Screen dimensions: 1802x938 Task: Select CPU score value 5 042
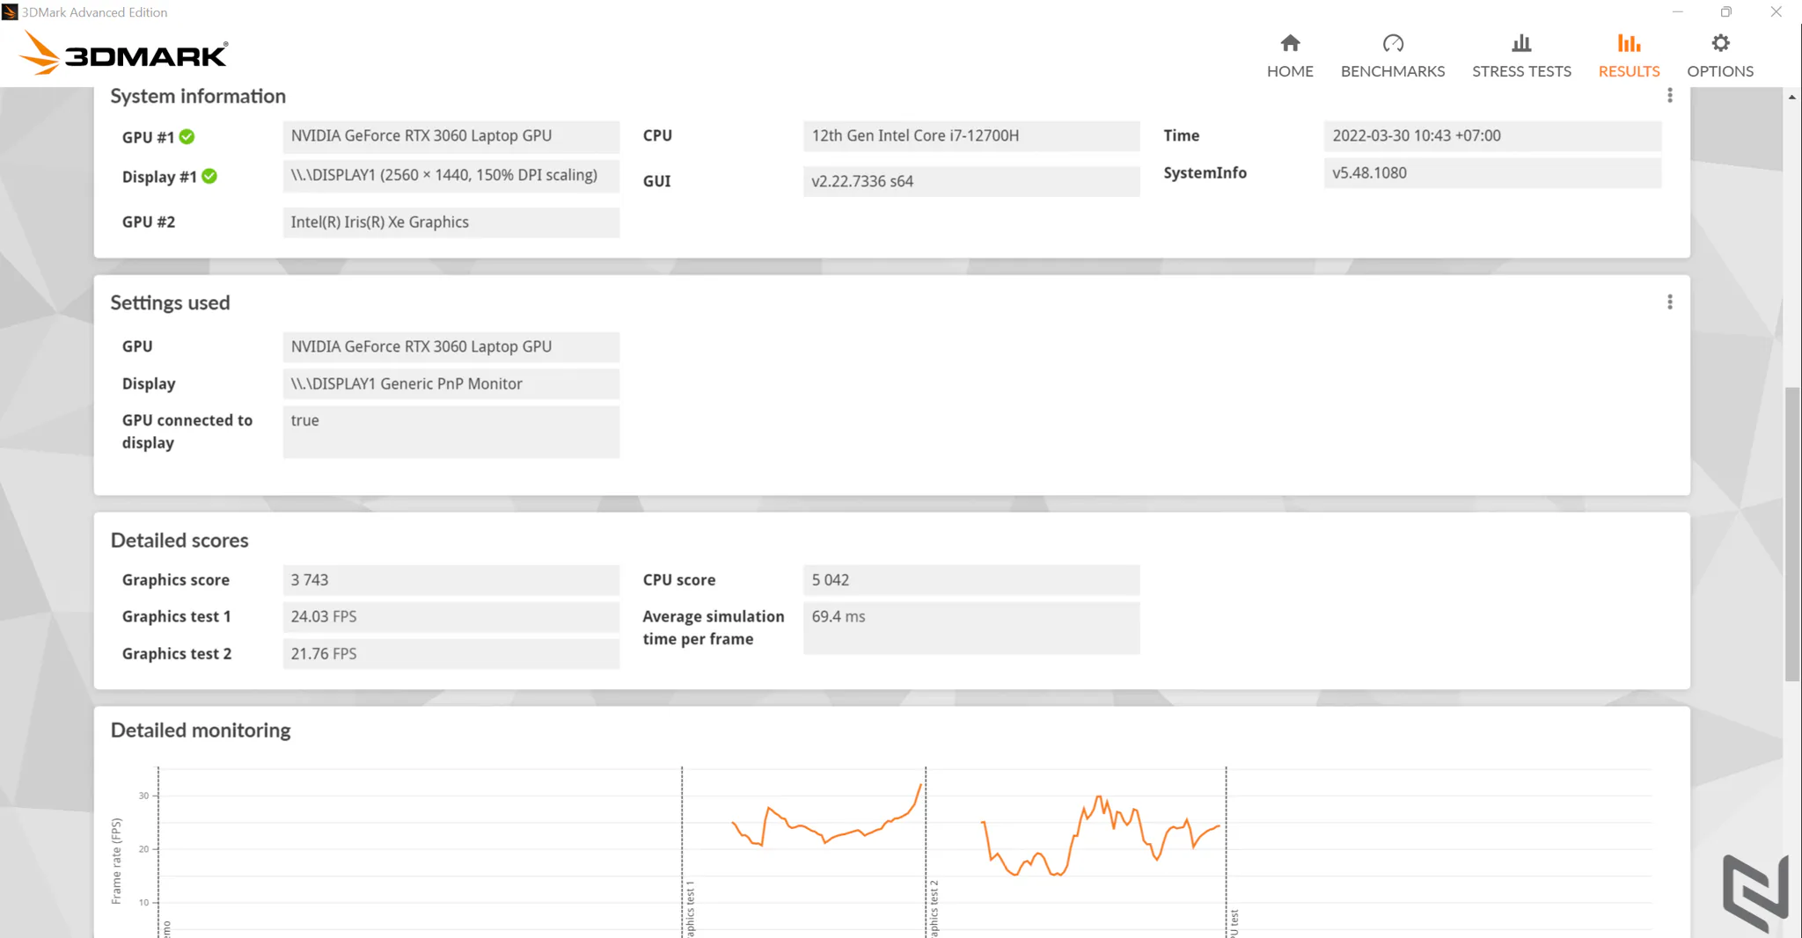point(971,580)
